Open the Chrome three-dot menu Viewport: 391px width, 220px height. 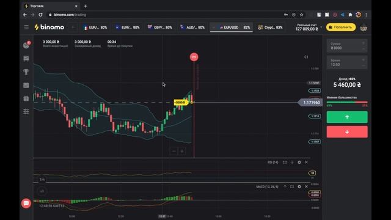point(366,15)
